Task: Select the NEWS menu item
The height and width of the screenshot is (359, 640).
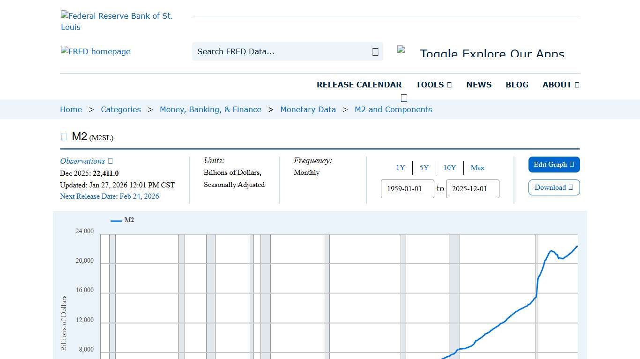Action: pyautogui.click(x=478, y=85)
